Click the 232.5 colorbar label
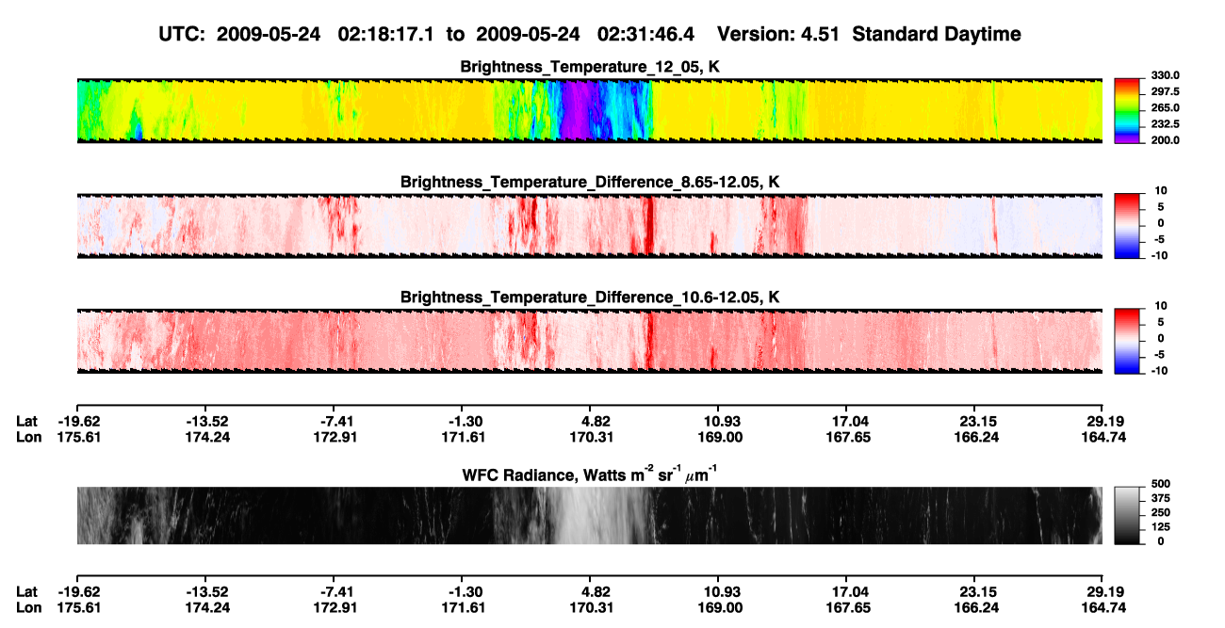Viewport: 1225px width, 628px height. pyautogui.click(x=1165, y=123)
